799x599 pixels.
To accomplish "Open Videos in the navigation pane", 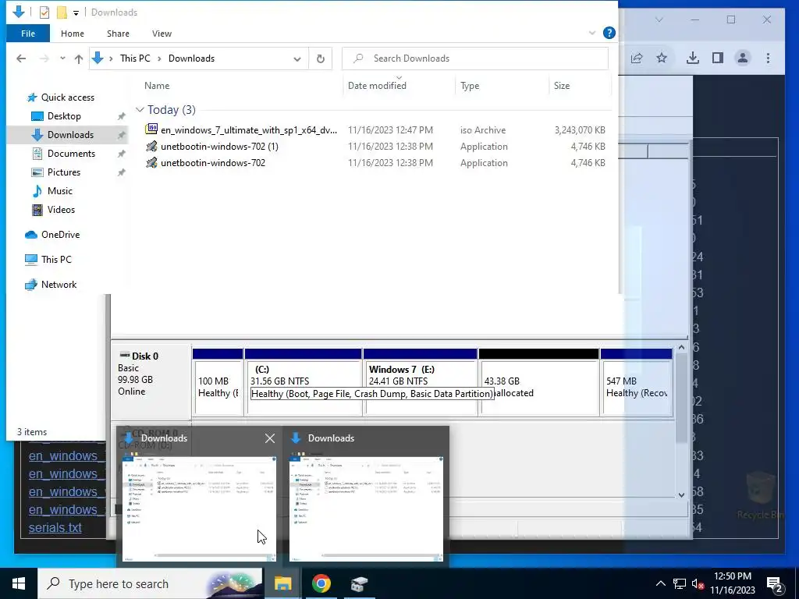I will pos(61,210).
